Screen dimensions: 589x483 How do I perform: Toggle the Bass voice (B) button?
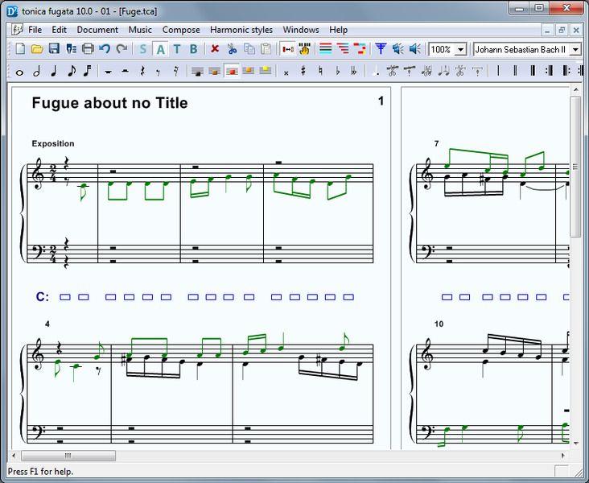[x=194, y=49]
